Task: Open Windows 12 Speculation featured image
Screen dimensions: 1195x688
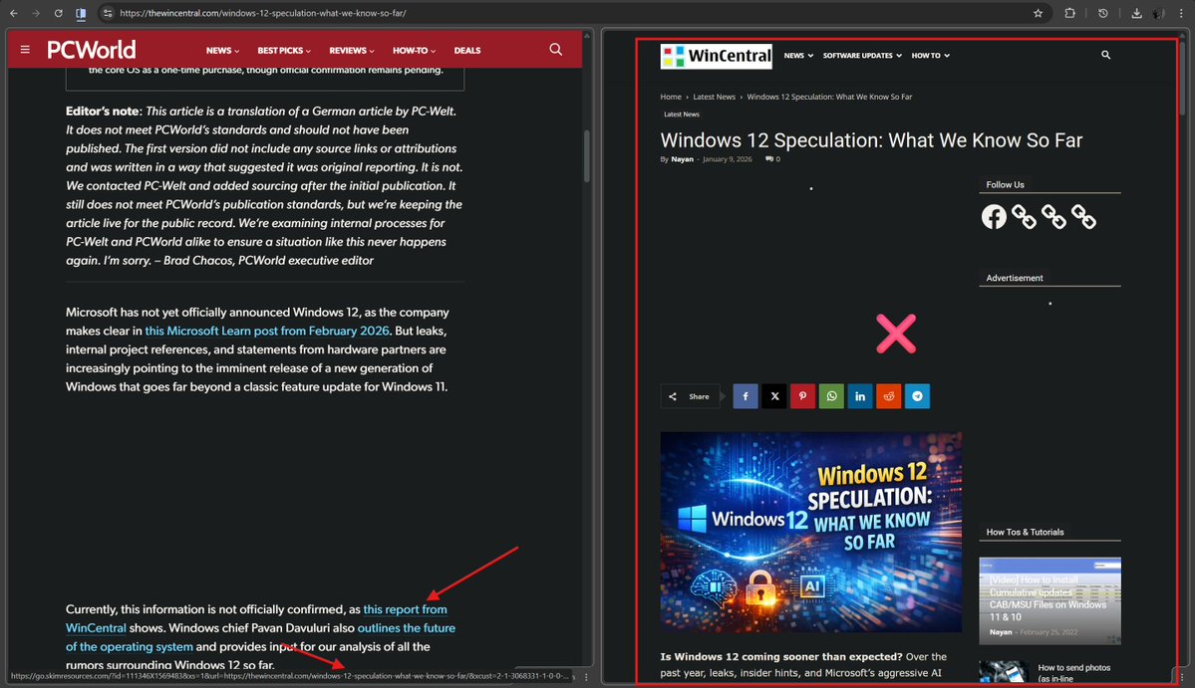Action: pyautogui.click(x=811, y=532)
